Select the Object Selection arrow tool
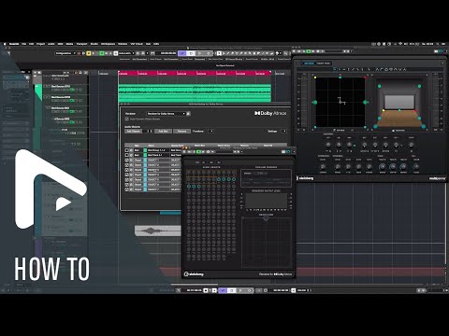 [x=219, y=53]
